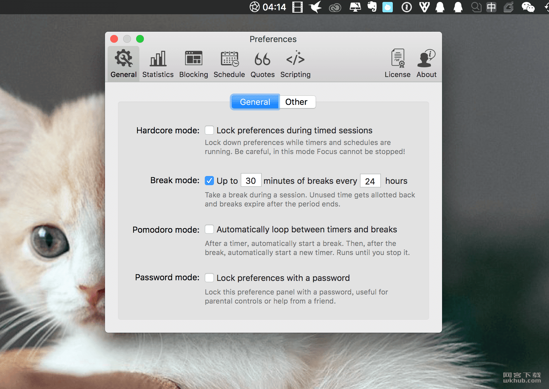
Task: Open the Schedule pane
Action: pyautogui.click(x=229, y=64)
